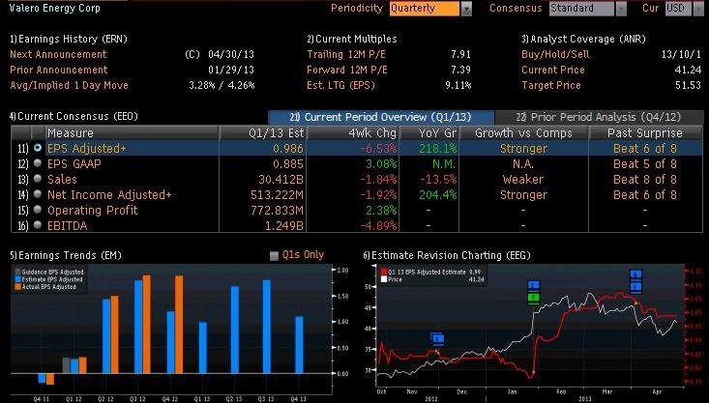Click the Actual EPS Adjusted orange legend swatch

pyautogui.click(x=17, y=286)
